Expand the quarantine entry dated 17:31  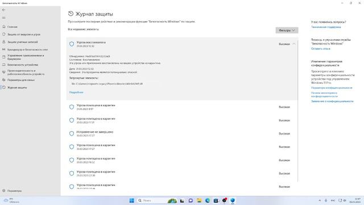click(182, 120)
